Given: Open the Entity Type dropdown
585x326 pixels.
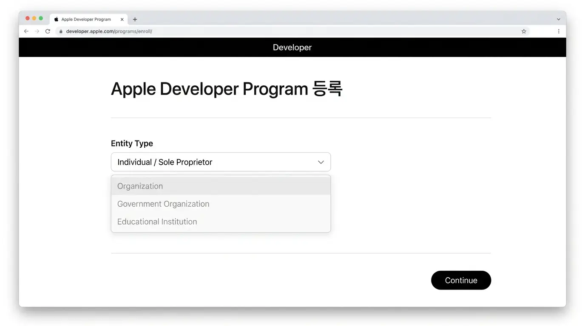Looking at the screenshot, I should (x=221, y=162).
